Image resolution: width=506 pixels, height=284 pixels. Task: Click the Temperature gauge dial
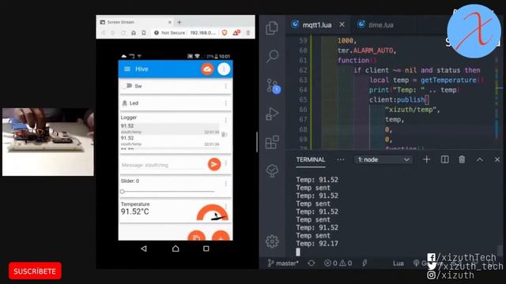click(x=213, y=213)
